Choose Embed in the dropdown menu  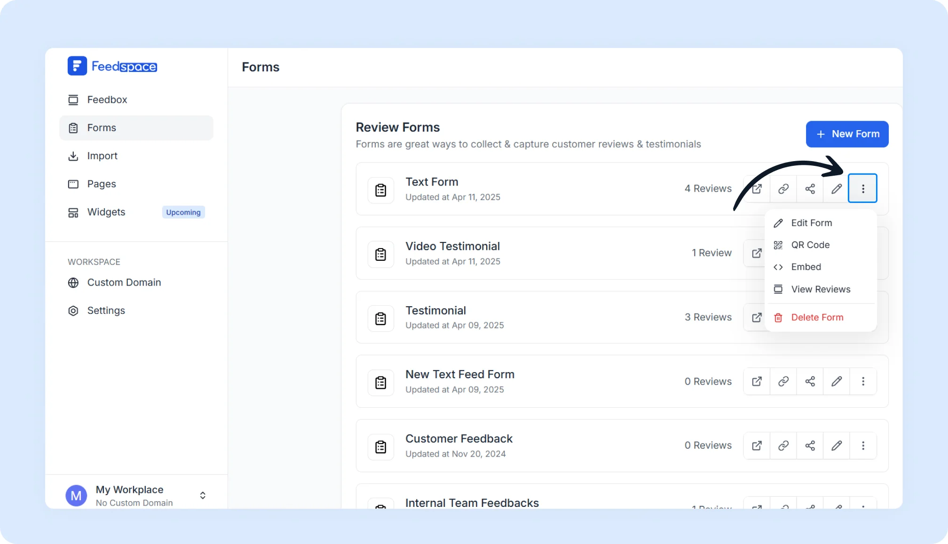(806, 267)
